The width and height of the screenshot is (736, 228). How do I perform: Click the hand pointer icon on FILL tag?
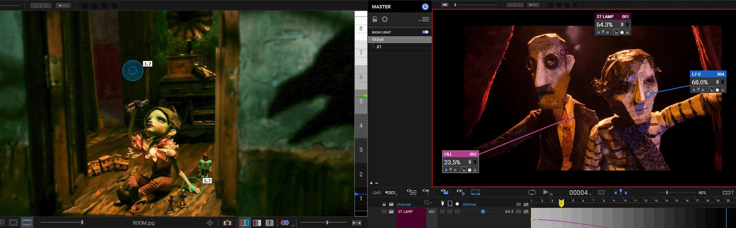(x=463, y=170)
